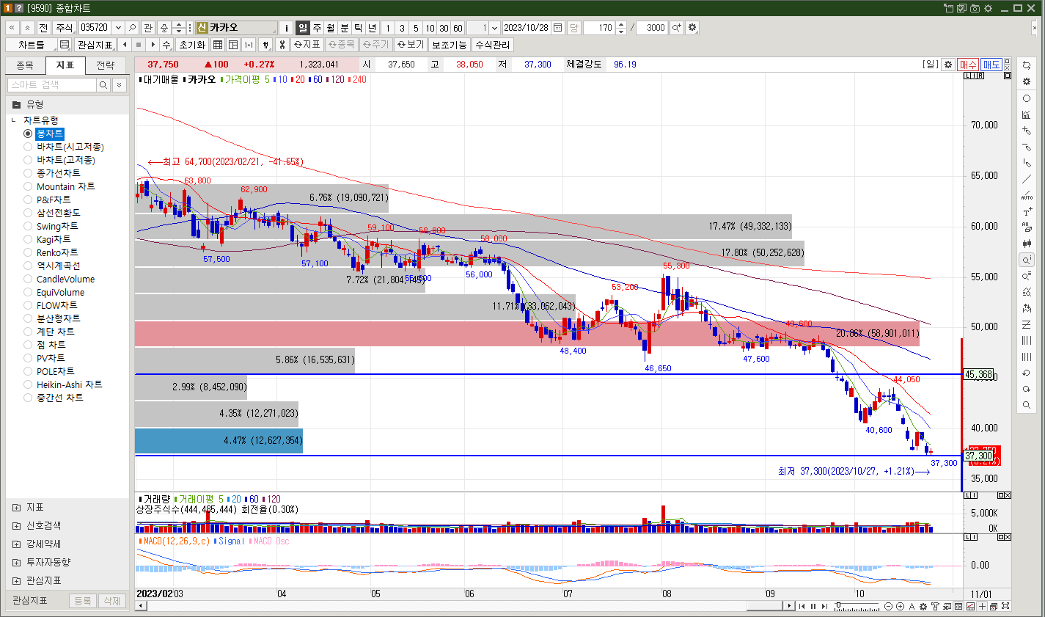
Task: Click the candlestick icon in right toolbar
Action: (x=1027, y=244)
